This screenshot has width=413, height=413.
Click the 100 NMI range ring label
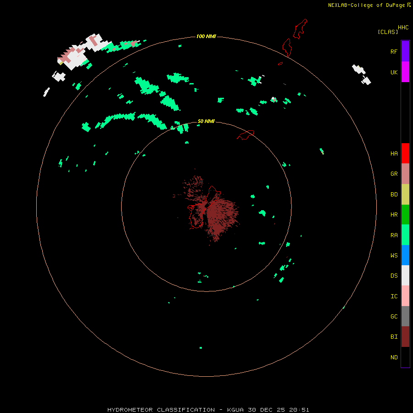pyautogui.click(x=206, y=36)
